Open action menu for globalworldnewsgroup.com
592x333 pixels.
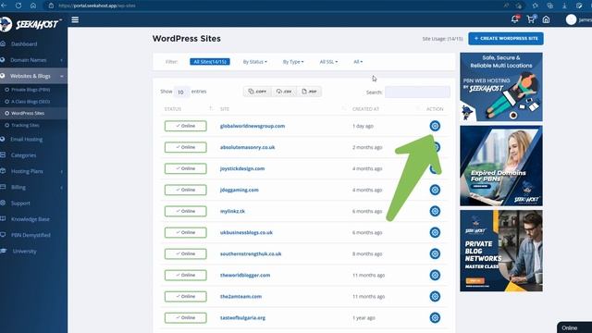[435, 126]
